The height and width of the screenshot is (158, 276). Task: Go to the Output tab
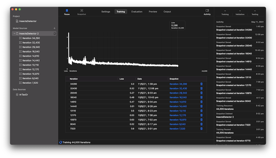(x=167, y=12)
